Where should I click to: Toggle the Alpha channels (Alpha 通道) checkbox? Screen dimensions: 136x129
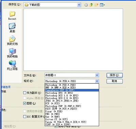click(x=24, y=98)
